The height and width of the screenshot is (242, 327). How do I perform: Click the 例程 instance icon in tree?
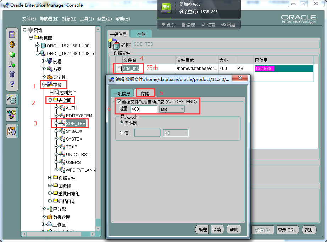coord(50,61)
